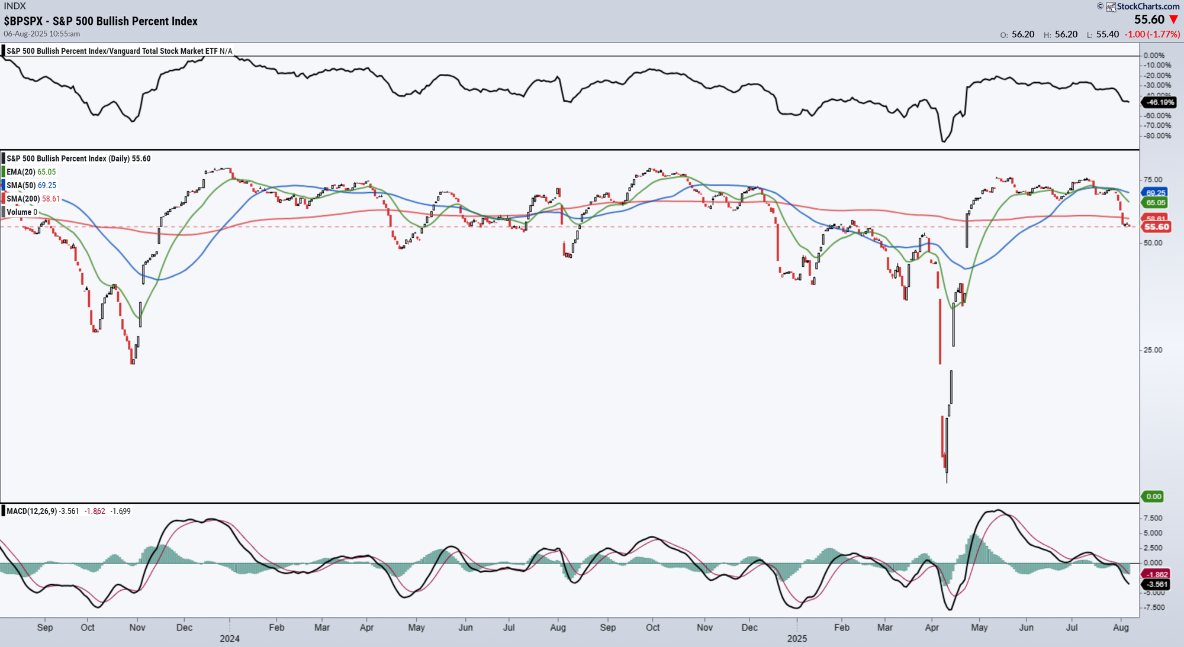Click the blue SMA(50) legend color marker
Viewport: 1184px width, 647px height.
[3, 185]
